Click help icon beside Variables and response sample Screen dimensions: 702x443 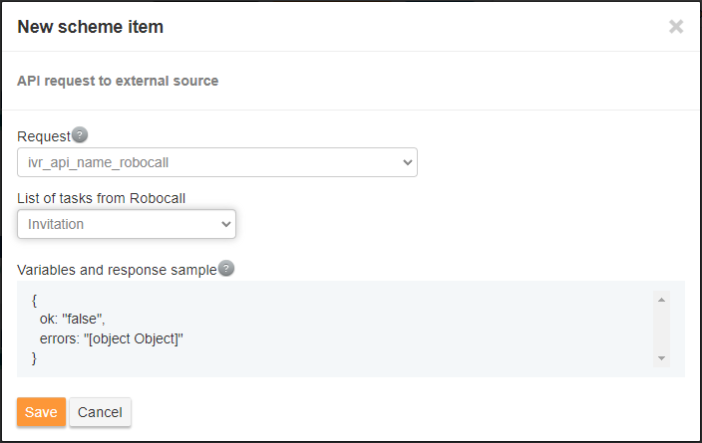226,269
